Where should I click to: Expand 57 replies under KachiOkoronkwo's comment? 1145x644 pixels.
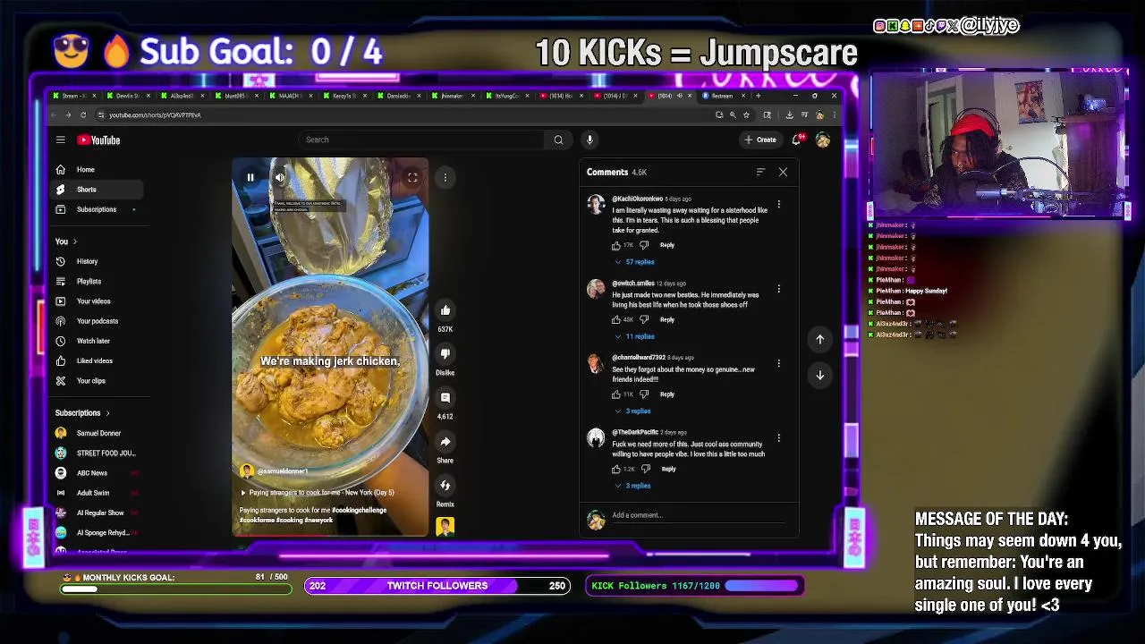634,262
